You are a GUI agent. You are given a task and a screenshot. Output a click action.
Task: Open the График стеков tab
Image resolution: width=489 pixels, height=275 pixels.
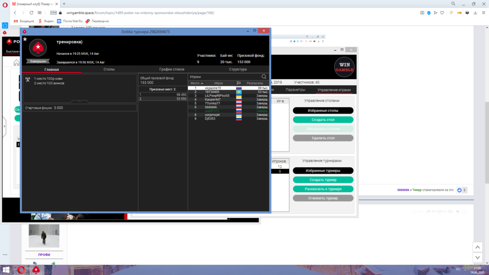click(x=172, y=69)
